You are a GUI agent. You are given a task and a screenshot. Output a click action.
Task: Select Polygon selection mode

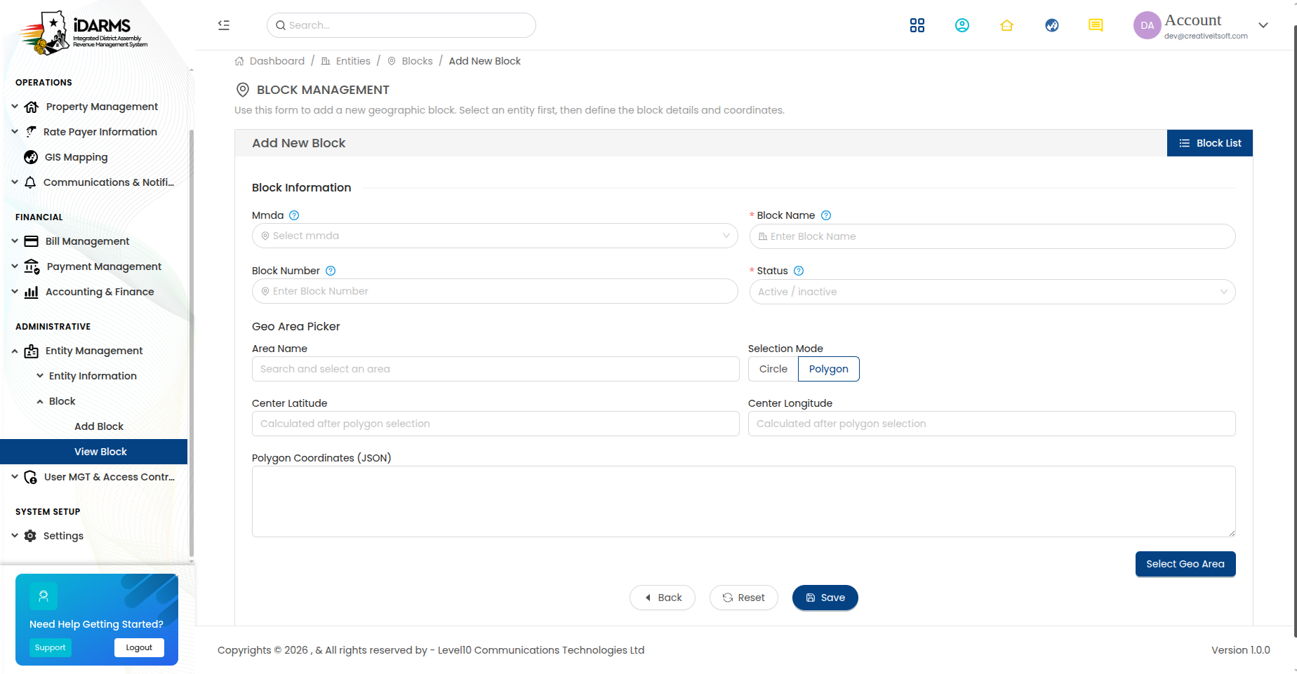click(829, 369)
